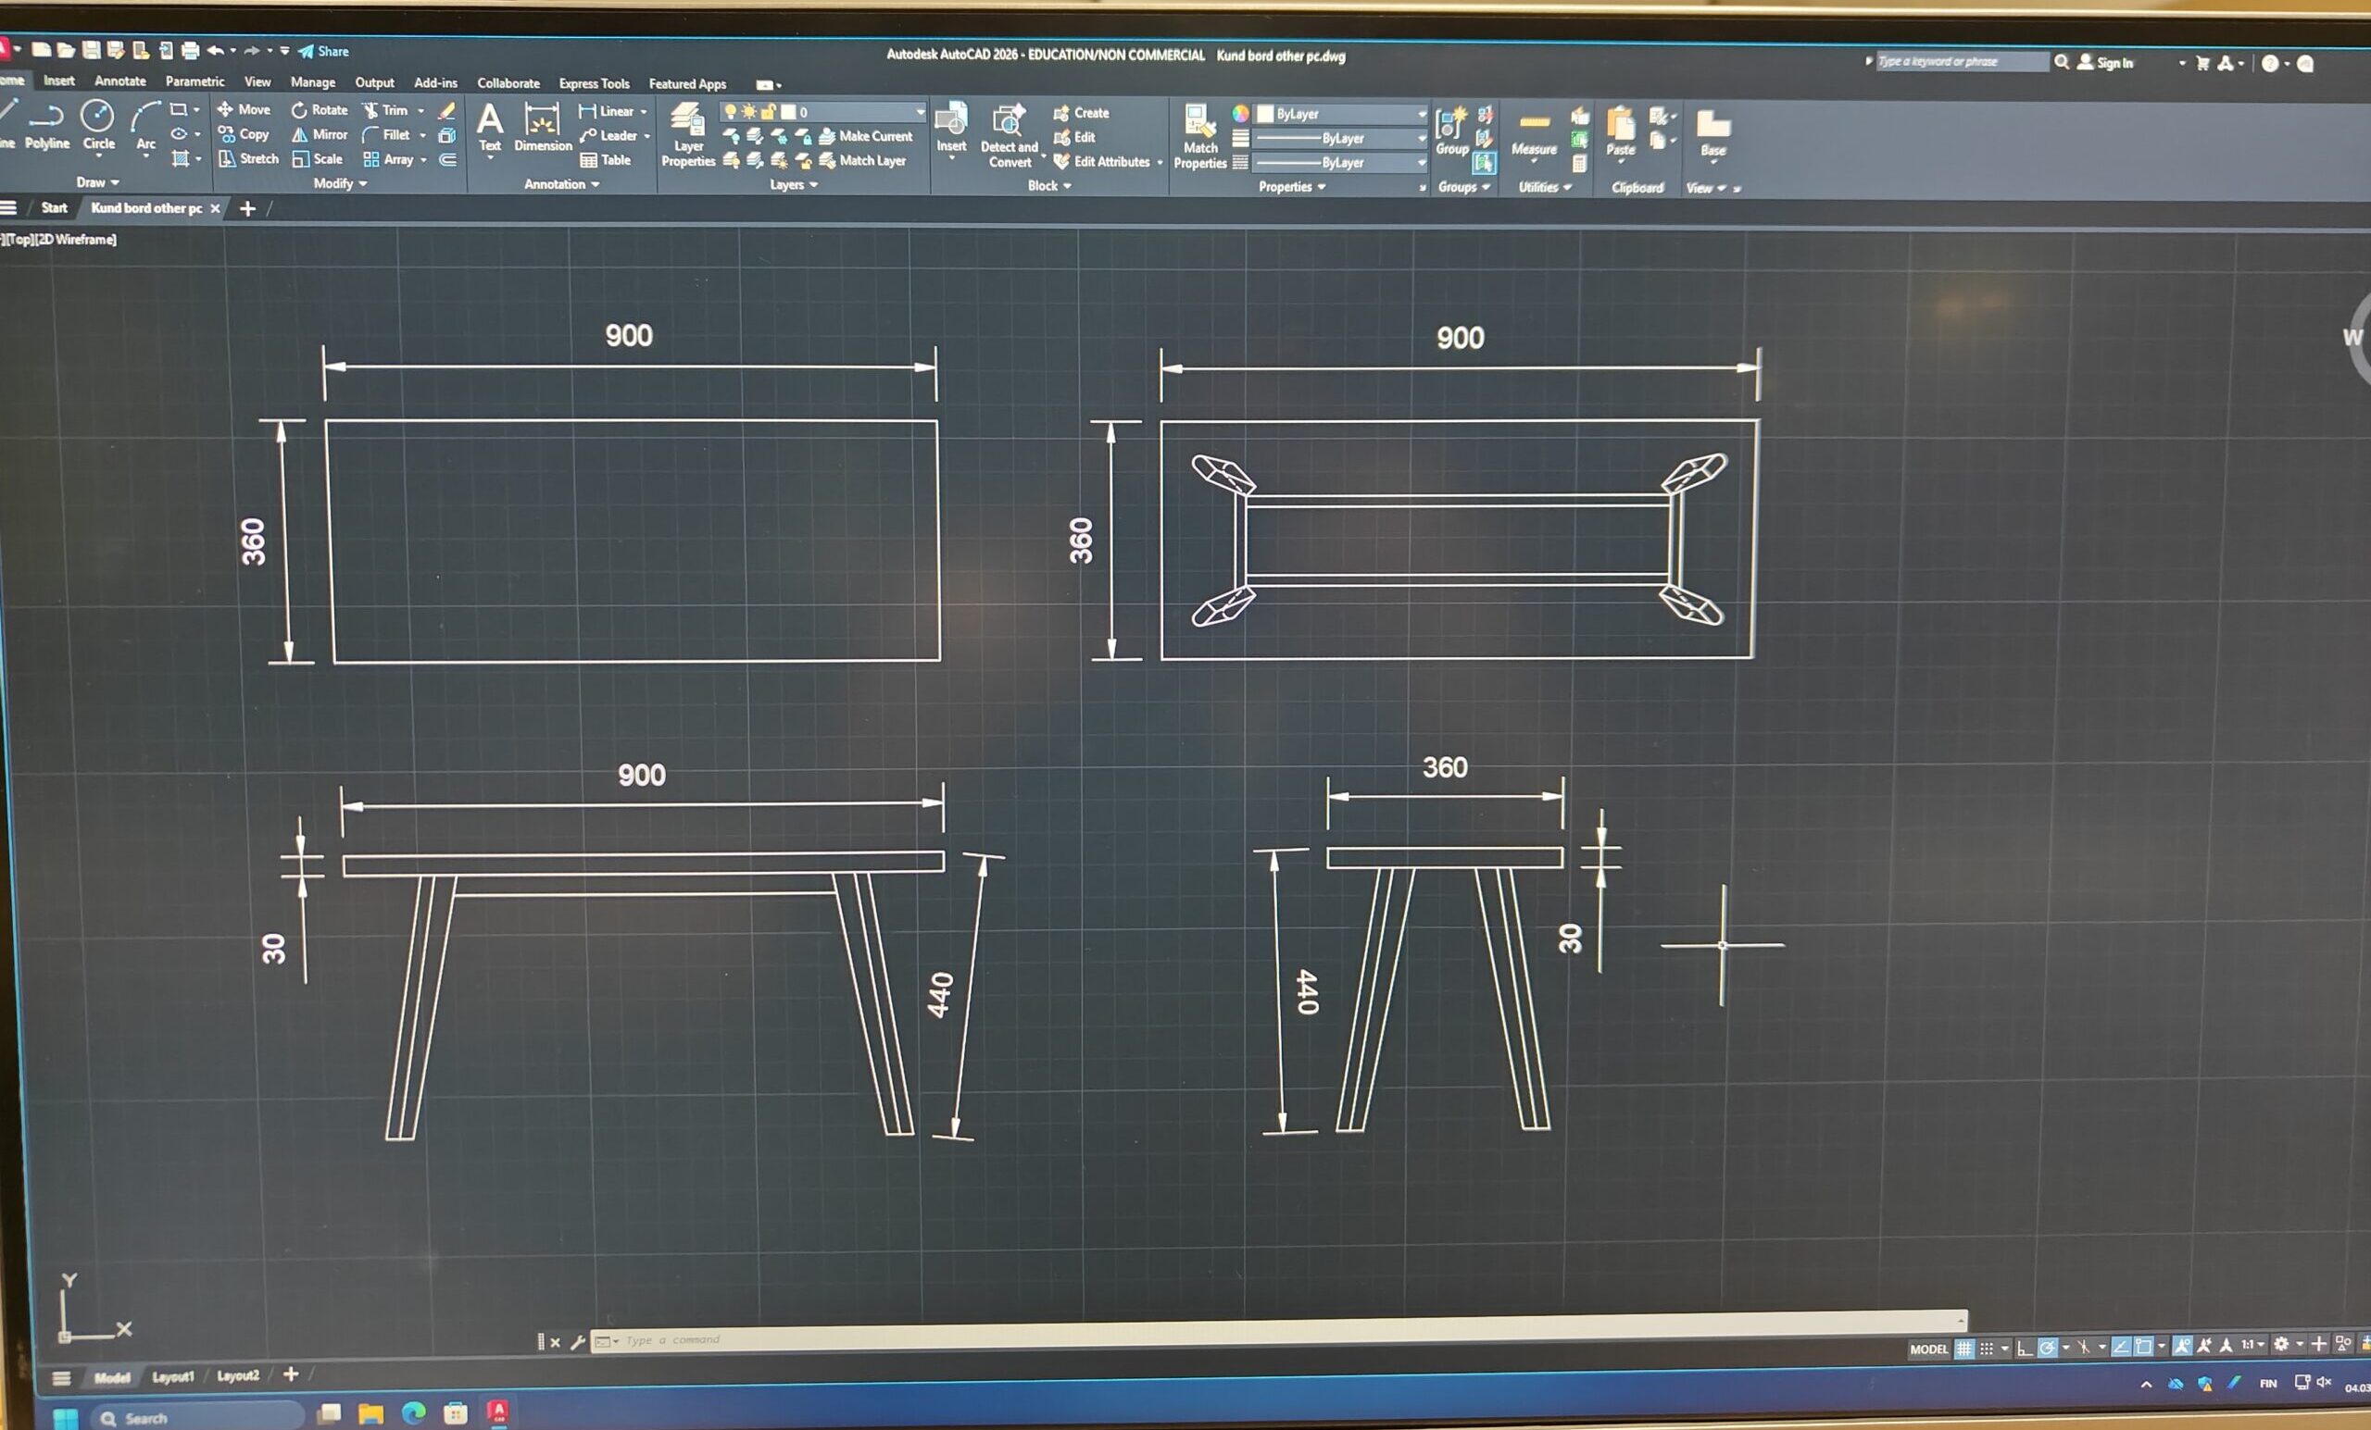Toggle grid display in the status bar

(x=1965, y=1349)
